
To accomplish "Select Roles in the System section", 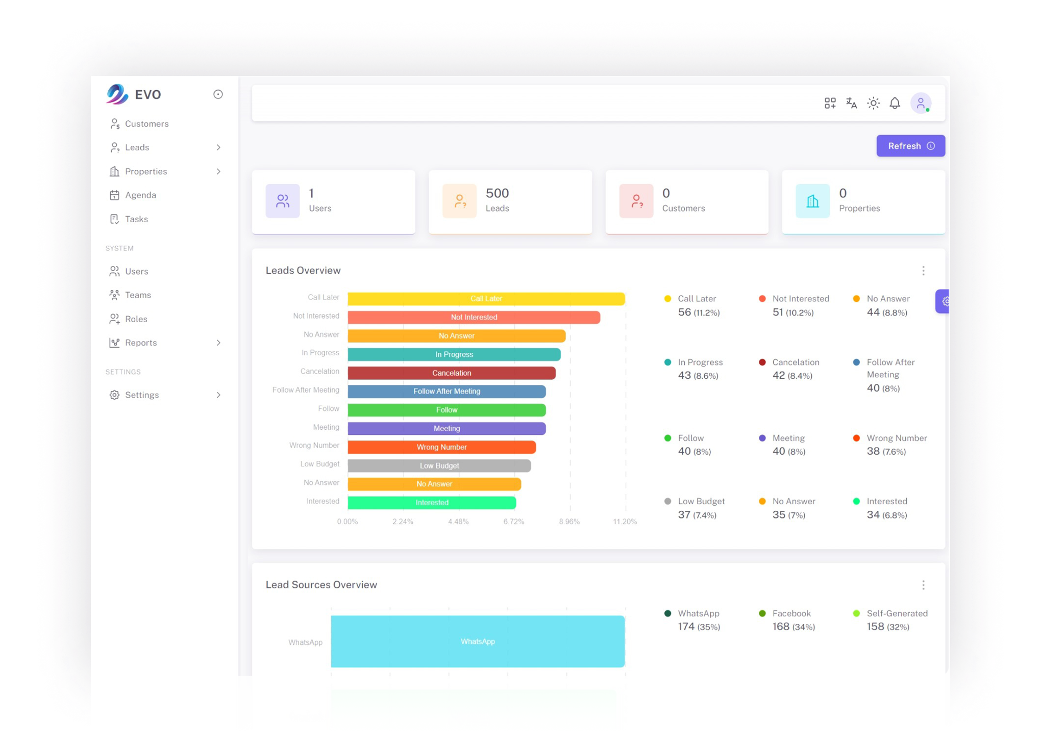I will (x=136, y=319).
